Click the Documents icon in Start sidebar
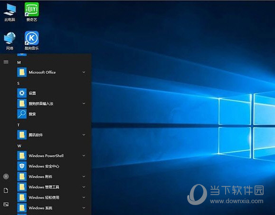275x215 pixels. (6, 190)
